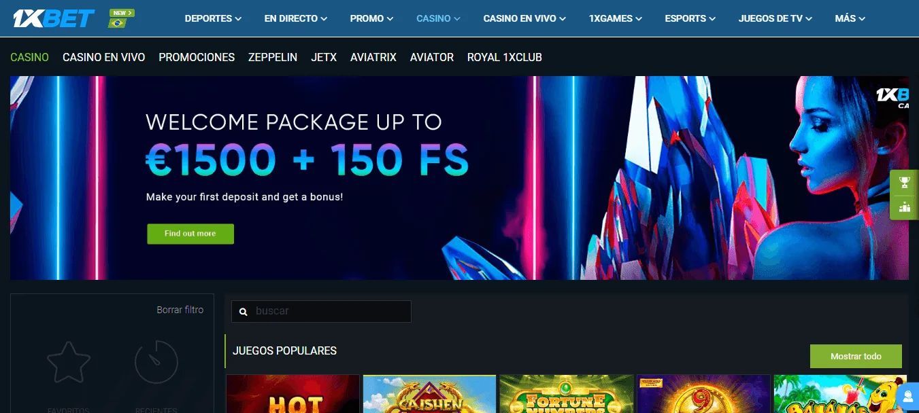Focus the buscar search field

point(321,312)
